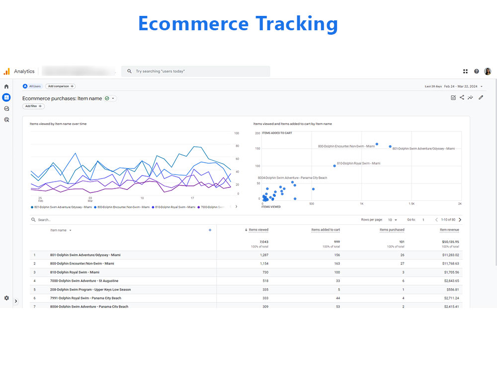Click Add comparison button
Viewport: 497px width, 372px height.
click(61, 86)
